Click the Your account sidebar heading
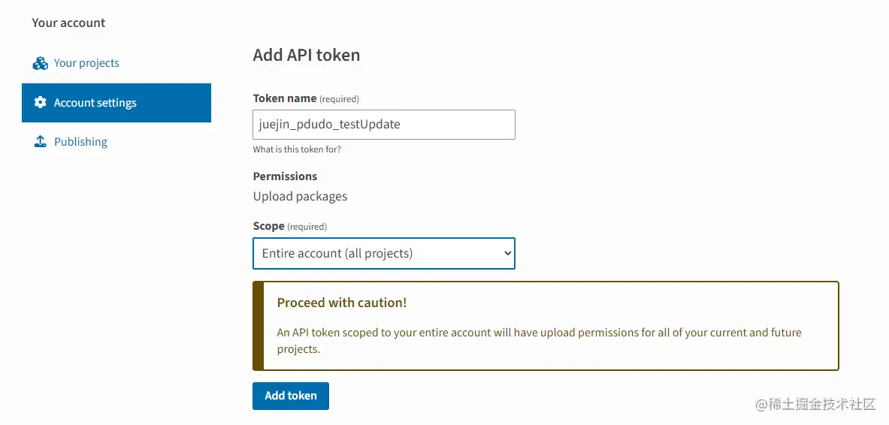The image size is (889, 425). click(68, 23)
